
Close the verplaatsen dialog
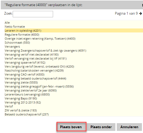click(x=142, y=5)
